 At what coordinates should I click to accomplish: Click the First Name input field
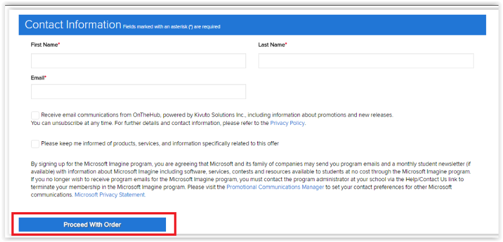[138, 61]
